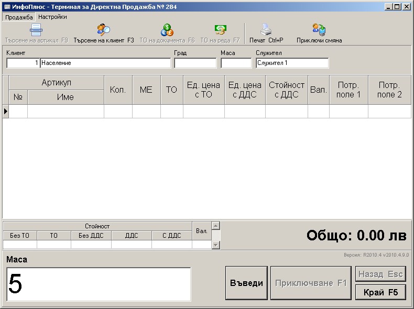Click the Кол. column header
This screenshot has width=414, height=309.
coord(118,90)
